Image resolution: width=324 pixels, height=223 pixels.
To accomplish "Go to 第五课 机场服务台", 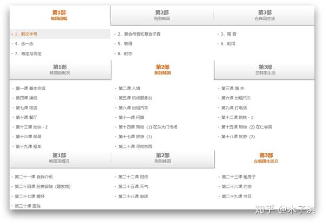I will 135,98.
